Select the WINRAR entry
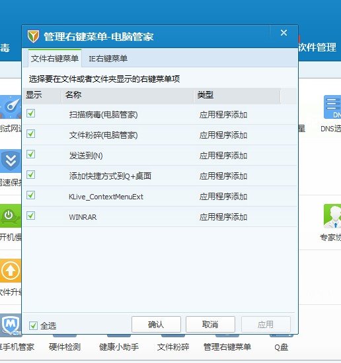The image size is (341, 363). click(x=83, y=217)
